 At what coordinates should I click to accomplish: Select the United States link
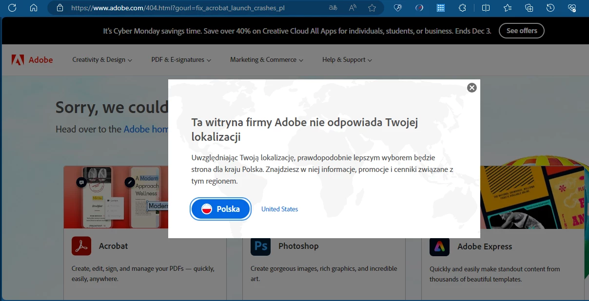click(279, 209)
